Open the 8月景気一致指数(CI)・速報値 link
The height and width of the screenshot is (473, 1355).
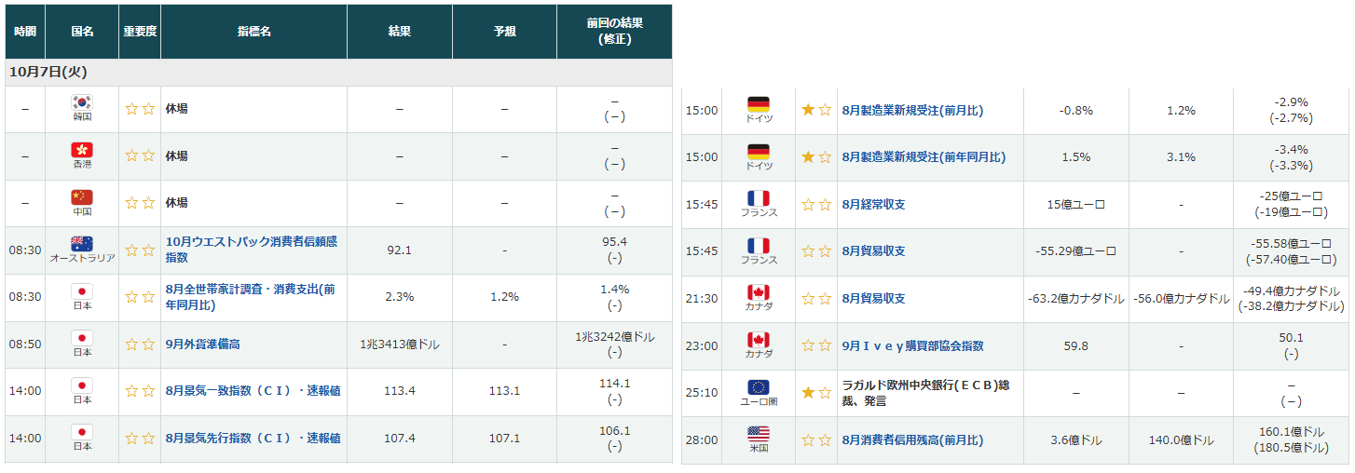tap(253, 391)
